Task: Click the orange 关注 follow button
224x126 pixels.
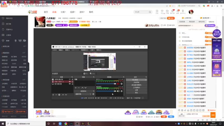Action: pyautogui.click(x=171, y=18)
